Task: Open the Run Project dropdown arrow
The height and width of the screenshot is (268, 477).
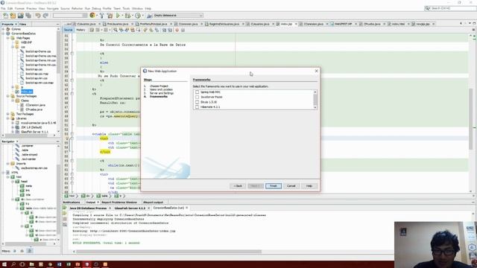Action: click(x=122, y=16)
